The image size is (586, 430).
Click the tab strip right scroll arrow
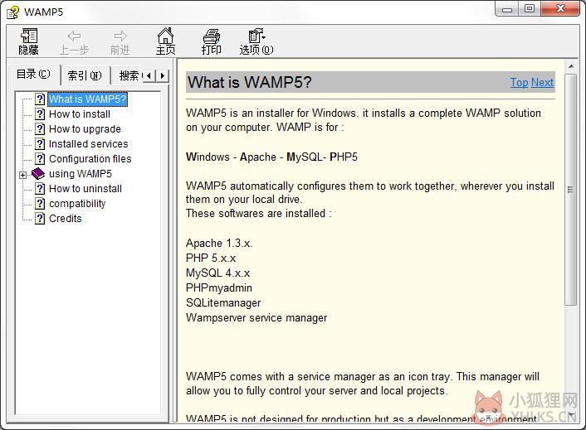point(162,75)
